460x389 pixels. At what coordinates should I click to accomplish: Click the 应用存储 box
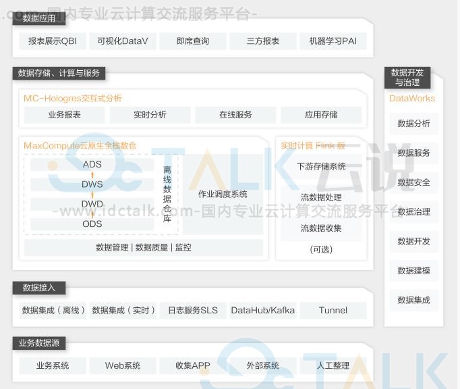321,115
